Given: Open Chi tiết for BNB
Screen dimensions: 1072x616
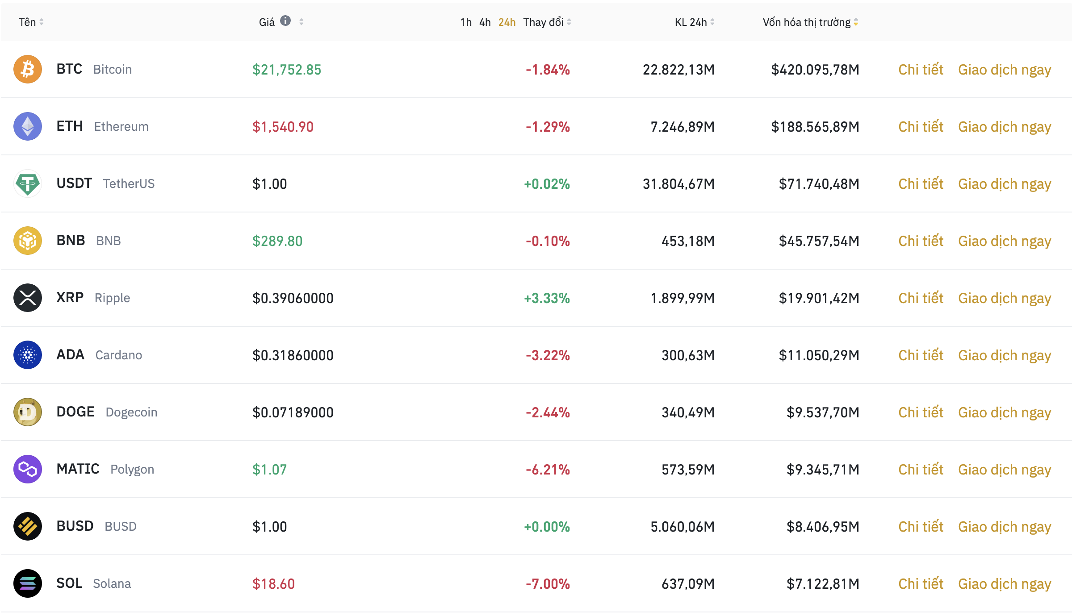Looking at the screenshot, I should [x=921, y=241].
